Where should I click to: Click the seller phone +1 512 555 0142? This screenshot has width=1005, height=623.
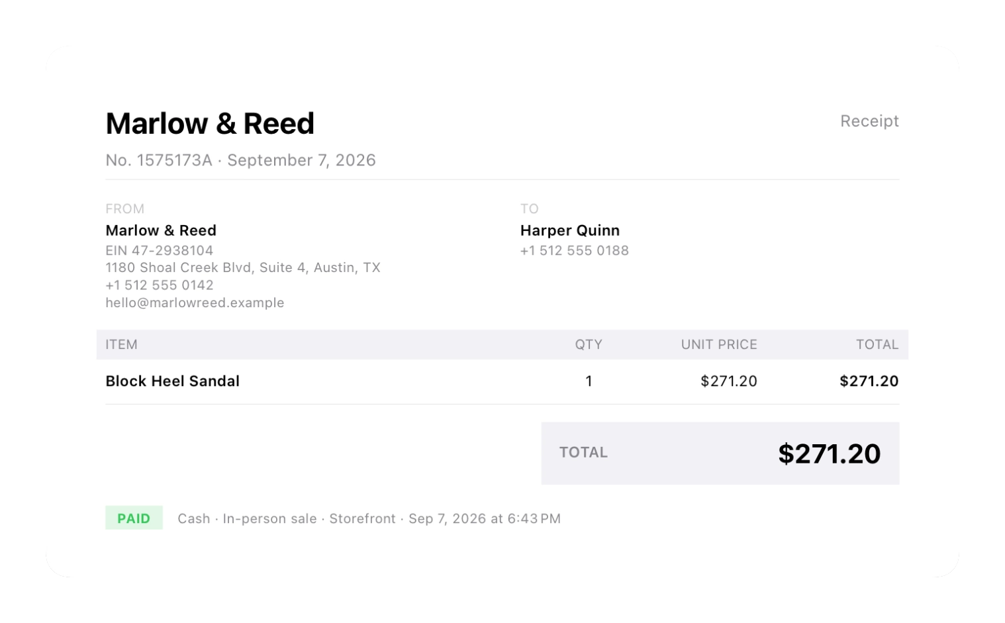coord(160,285)
